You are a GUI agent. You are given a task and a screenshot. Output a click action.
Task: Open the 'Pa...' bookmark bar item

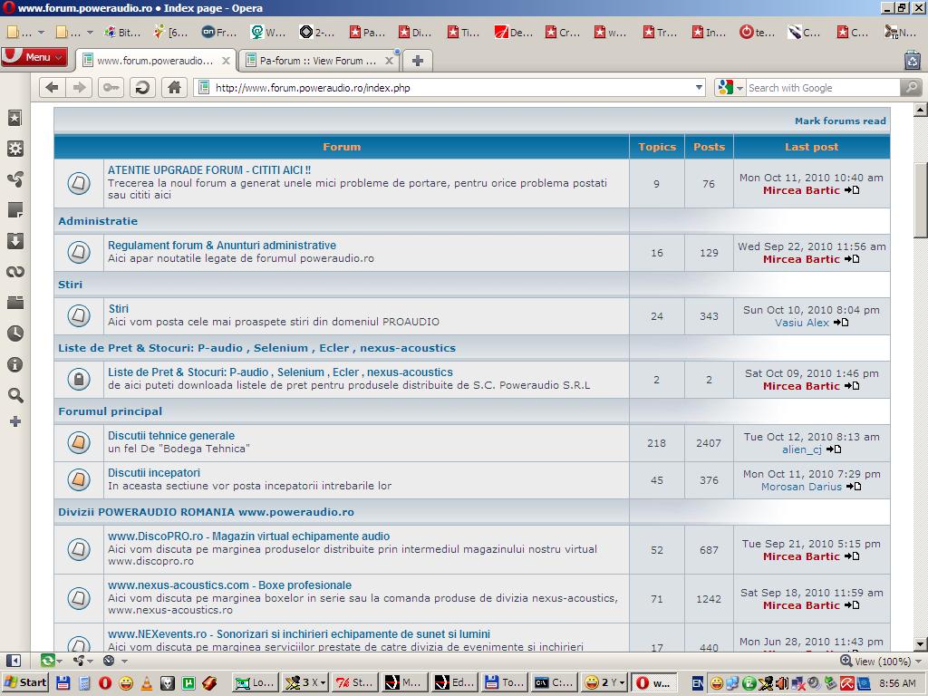tap(367, 32)
